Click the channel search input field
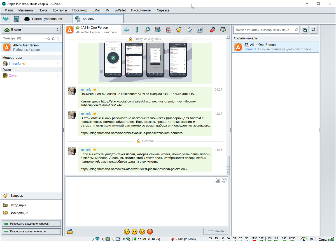The height and width of the screenshot is (242, 336). point(266,29)
